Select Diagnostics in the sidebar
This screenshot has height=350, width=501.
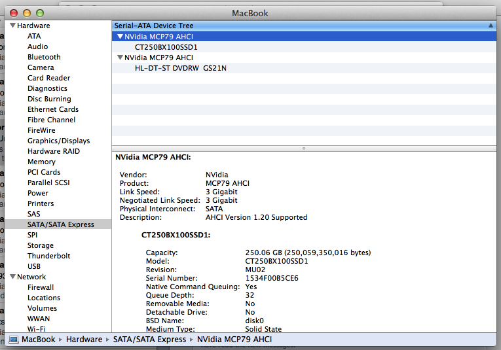pyautogui.click(x=47, y=88)
